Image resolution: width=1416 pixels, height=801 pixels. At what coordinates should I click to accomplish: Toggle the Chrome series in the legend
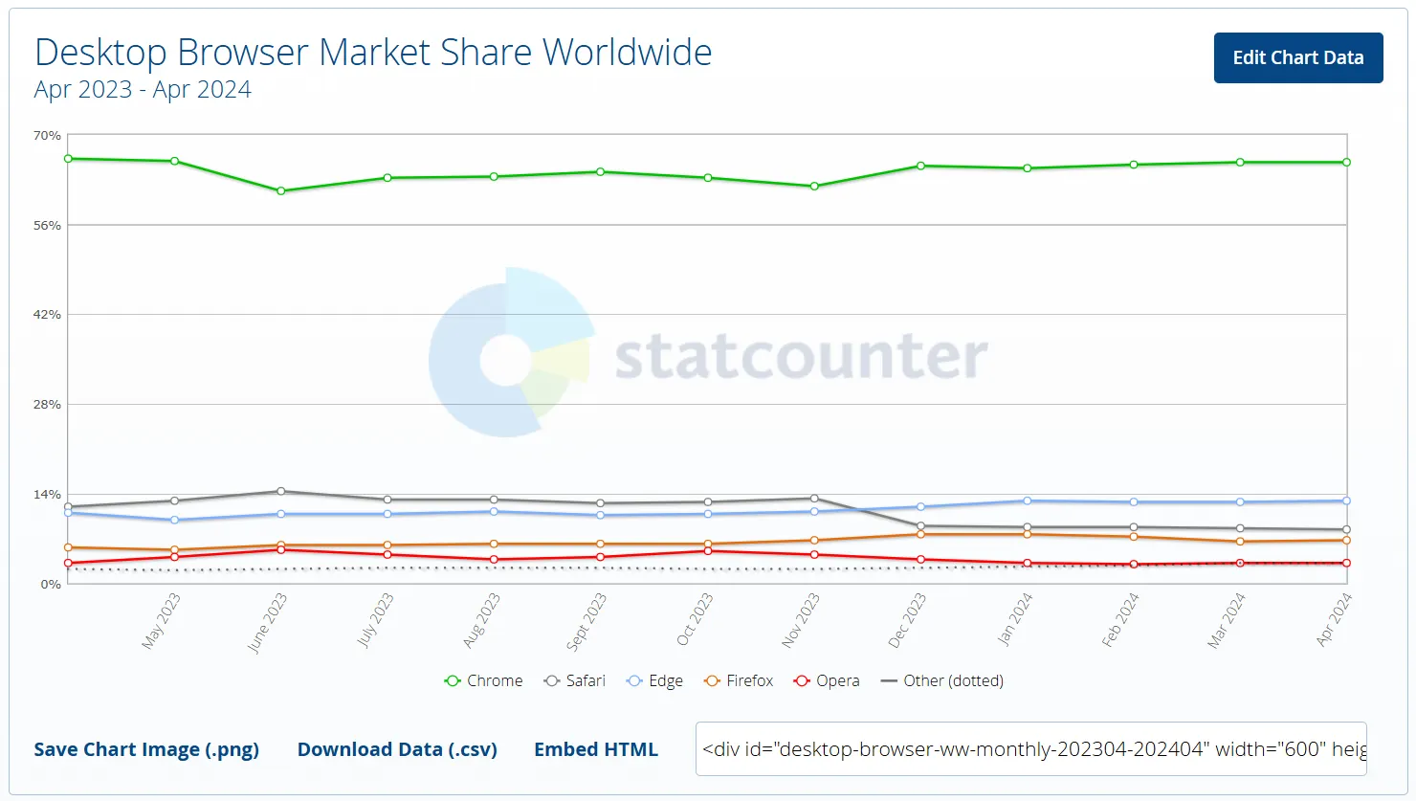484,681
